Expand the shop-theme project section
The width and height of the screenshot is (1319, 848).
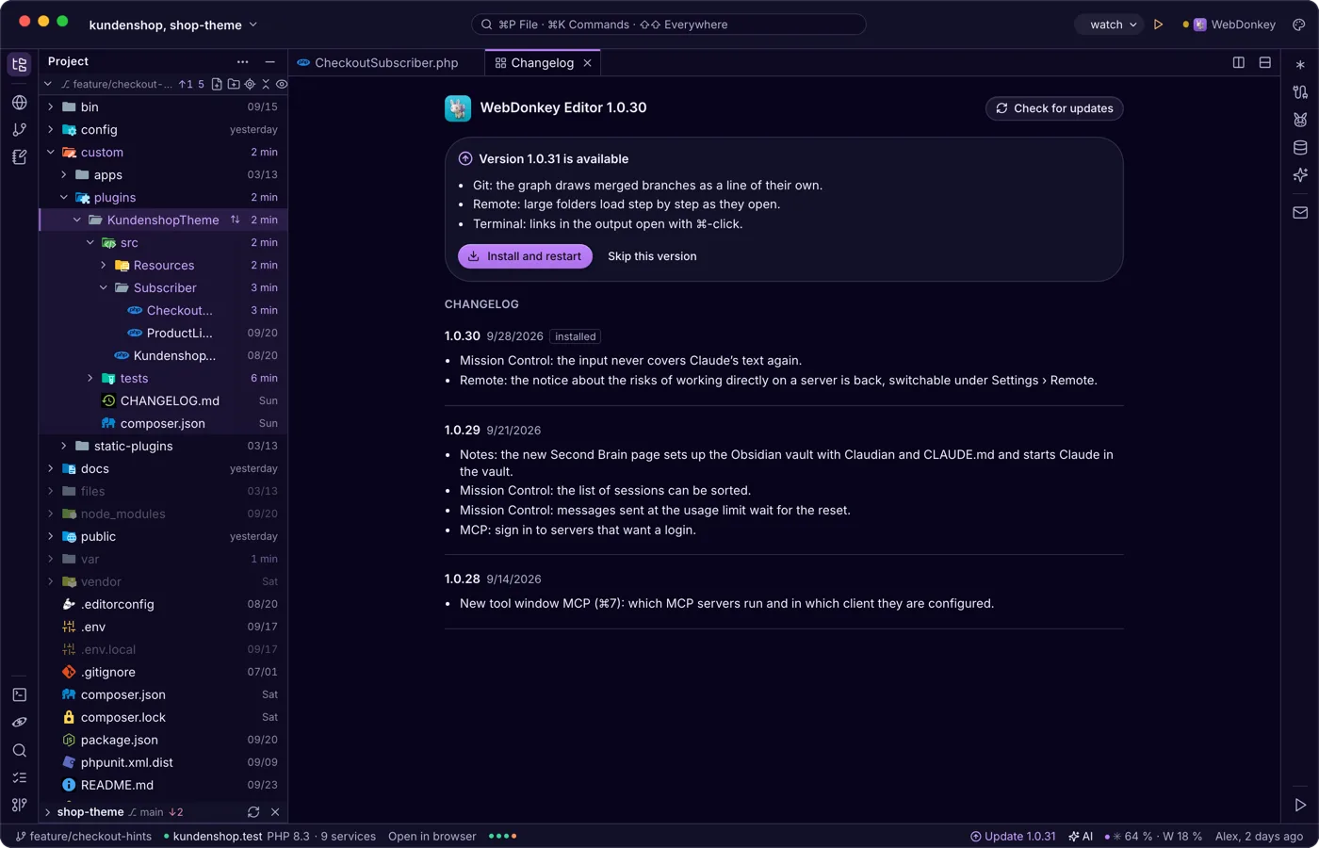[x=48, y=811]
